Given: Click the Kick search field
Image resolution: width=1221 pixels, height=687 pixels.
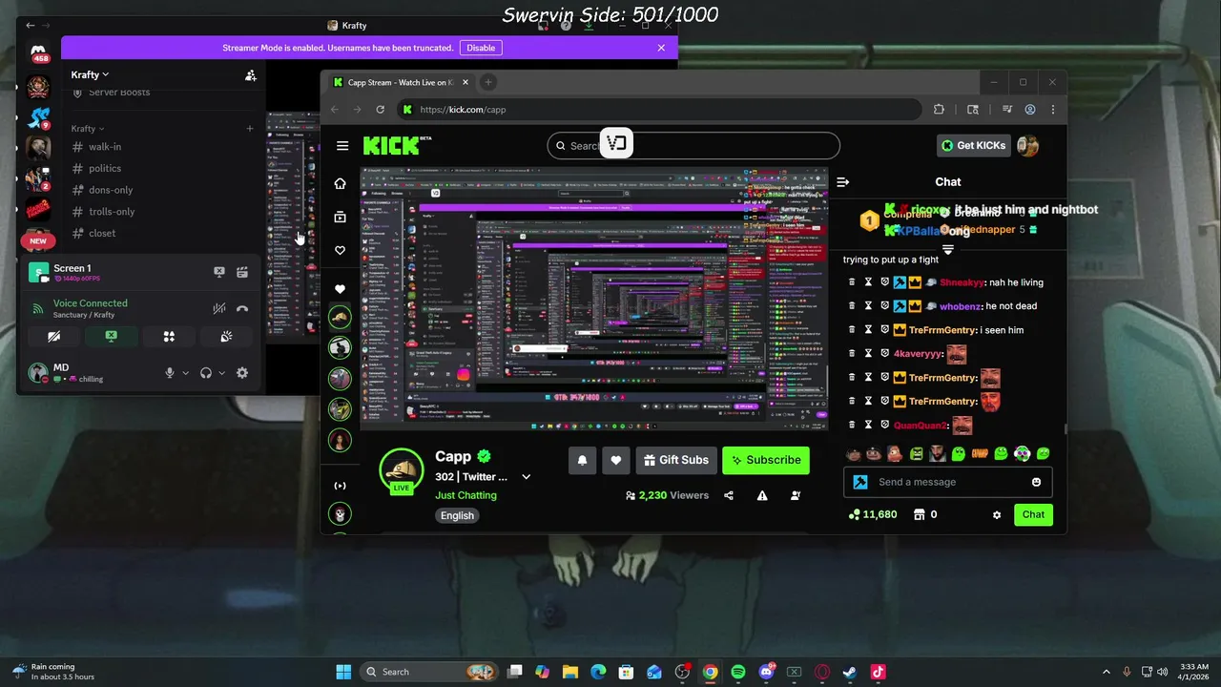Looking at the screenshot, I should (x=693, y=146).
